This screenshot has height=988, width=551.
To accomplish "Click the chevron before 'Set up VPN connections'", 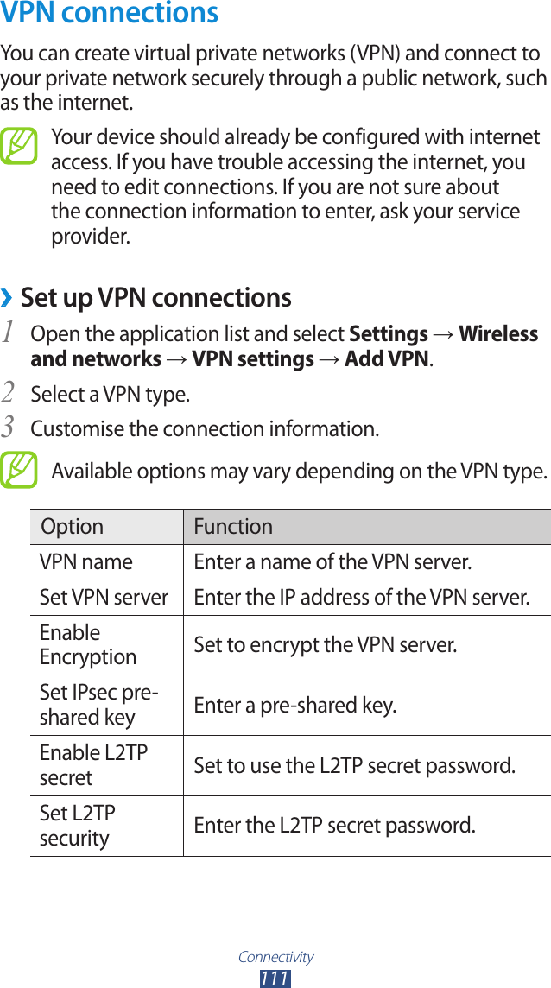I will pos(7,299).
